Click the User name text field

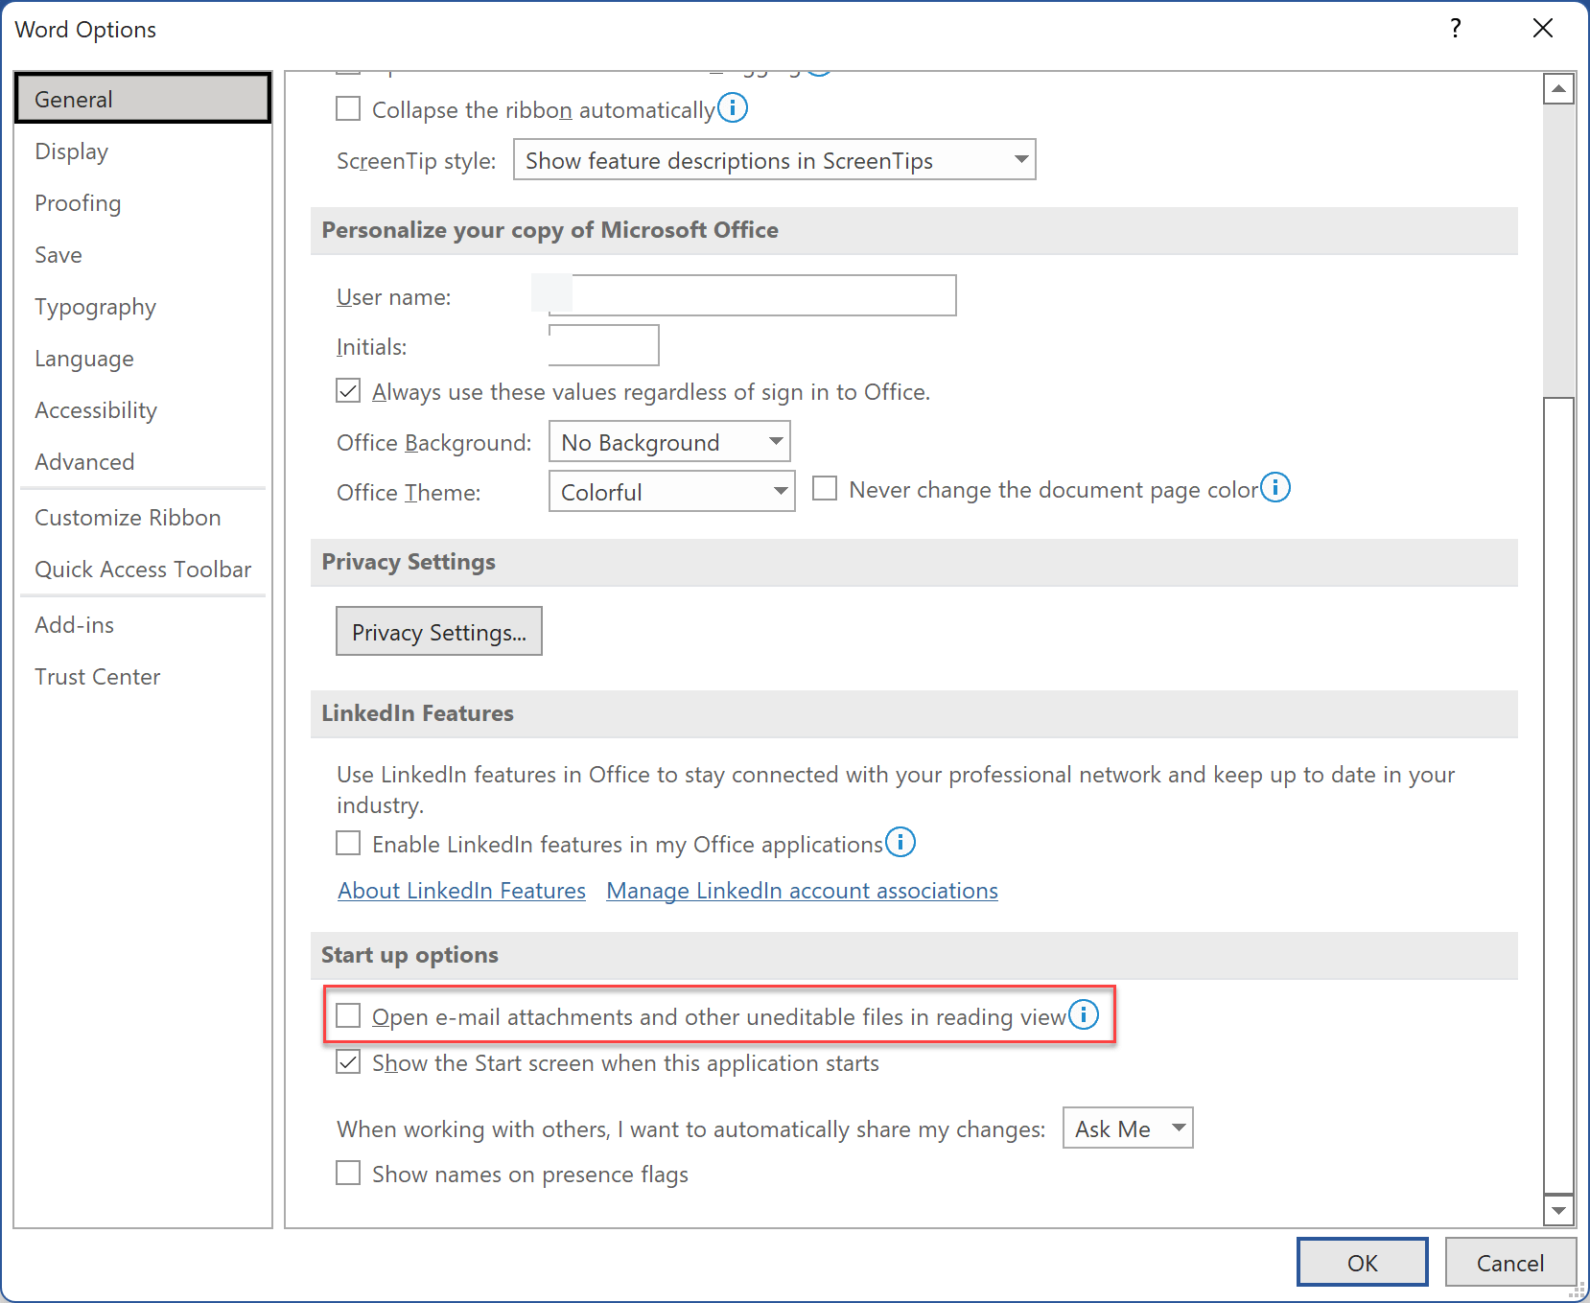pos(752,295)
